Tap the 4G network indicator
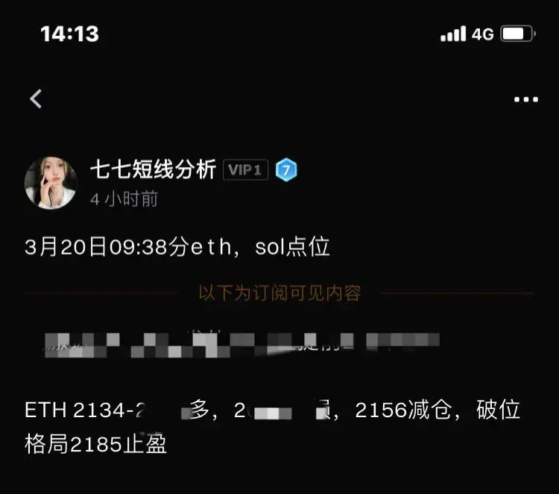559x494 pixels. (483, 34)
